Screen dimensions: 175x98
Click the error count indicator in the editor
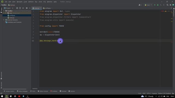163,11
